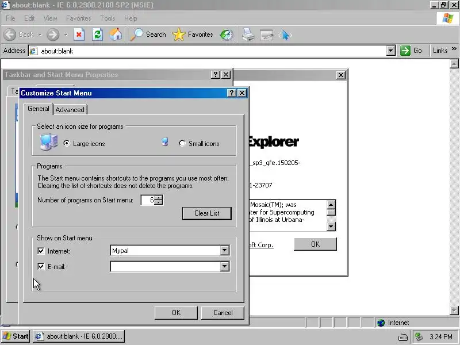The height and width of the screenshot is (345, 460).
Task: Click the blue cursor toolbar icon
Action: tap(285, 35)
